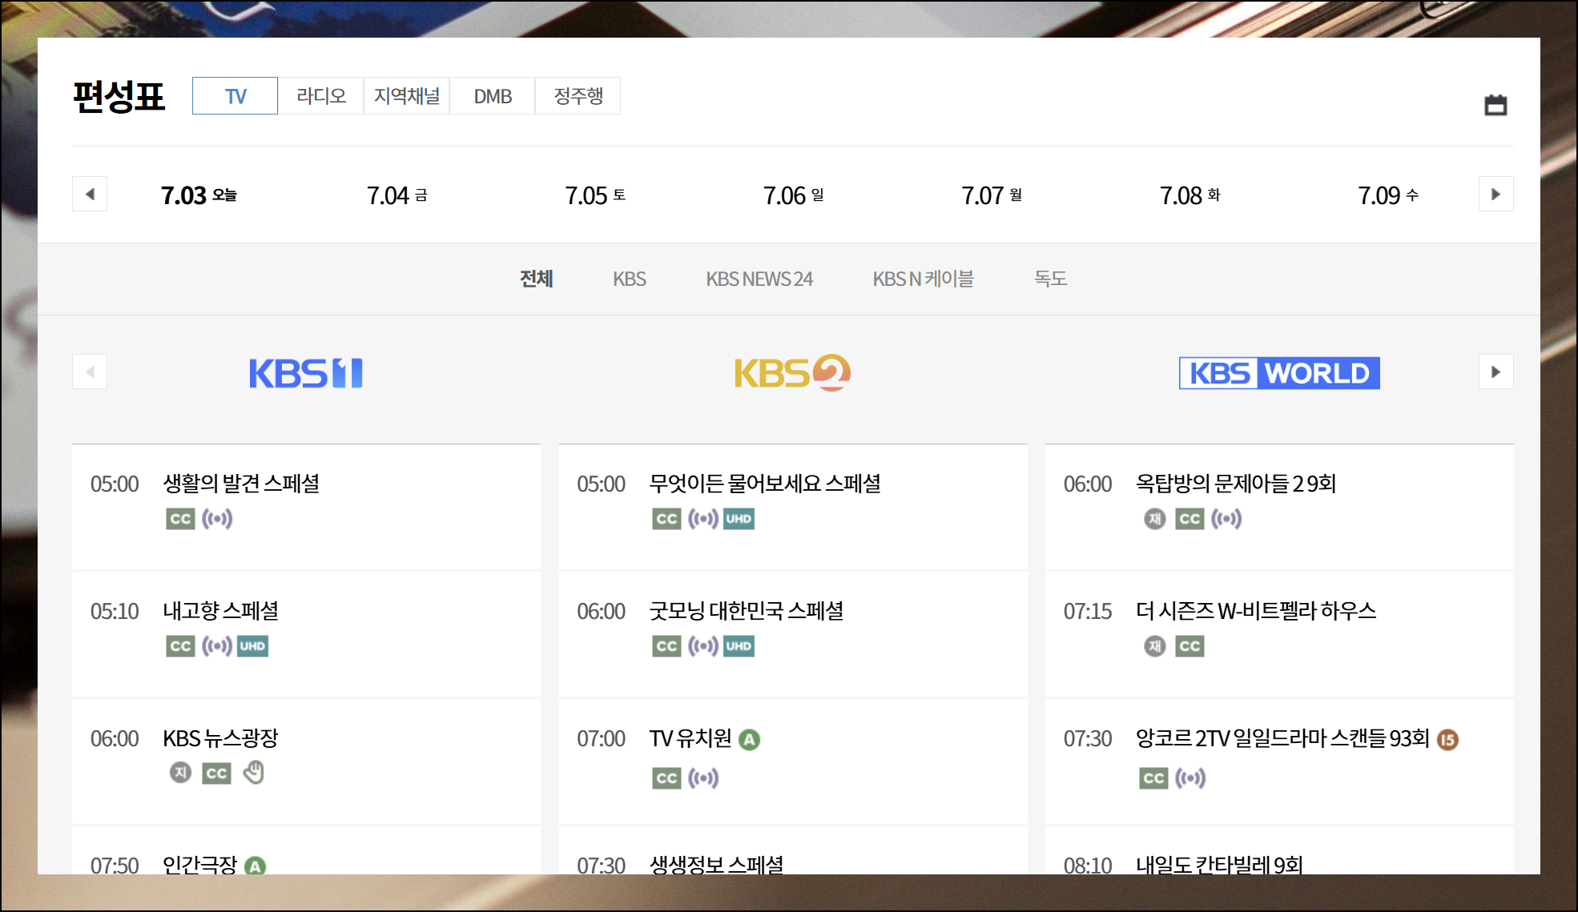Filter channels by KBS NEWS 24
The image size is (1578, 912).
tap(759, 279)
